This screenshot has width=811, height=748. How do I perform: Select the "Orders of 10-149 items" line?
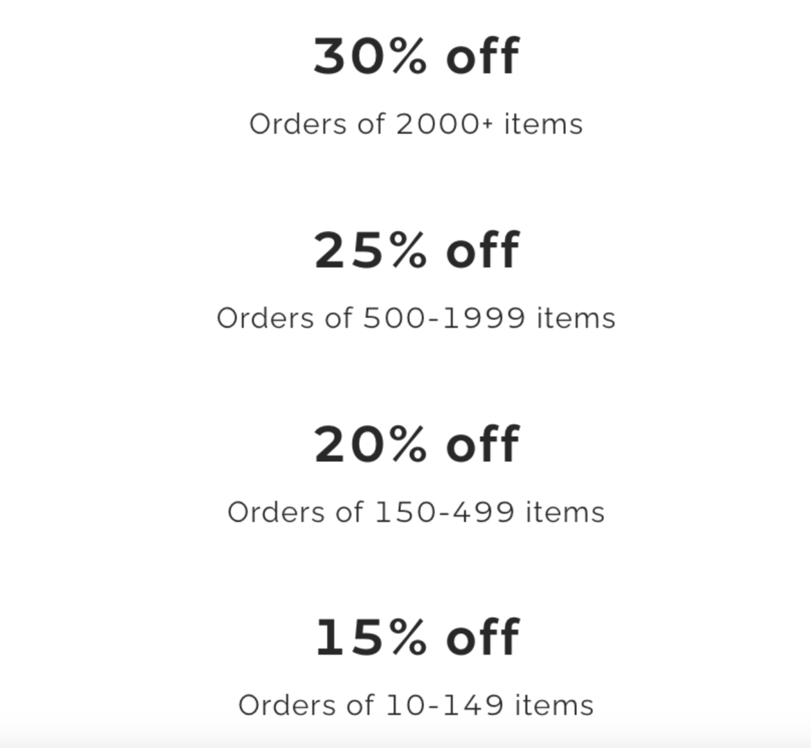tap(416, 705)
